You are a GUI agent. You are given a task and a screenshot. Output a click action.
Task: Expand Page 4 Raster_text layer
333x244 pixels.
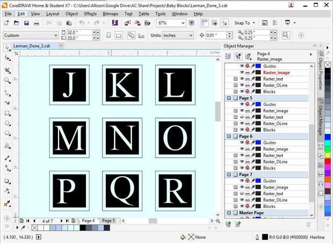tap(236, 79)
